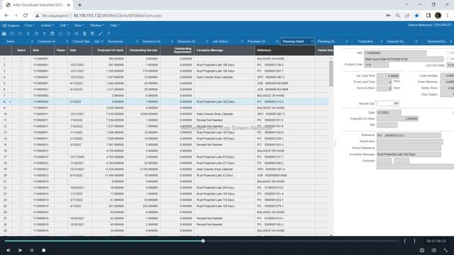This screenshot has width=454, height=255.
Task: Click the grid vertical scrollbar thumb
Action: (x=331, y=74)
